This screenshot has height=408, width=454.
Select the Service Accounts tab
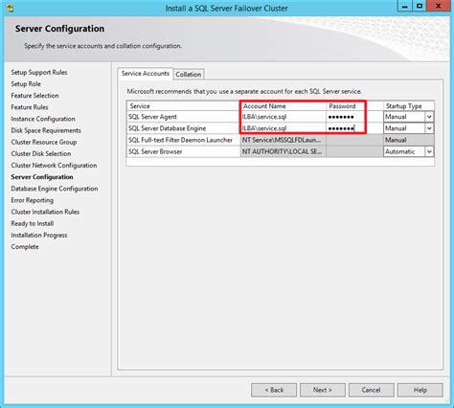tap(146, 74)
